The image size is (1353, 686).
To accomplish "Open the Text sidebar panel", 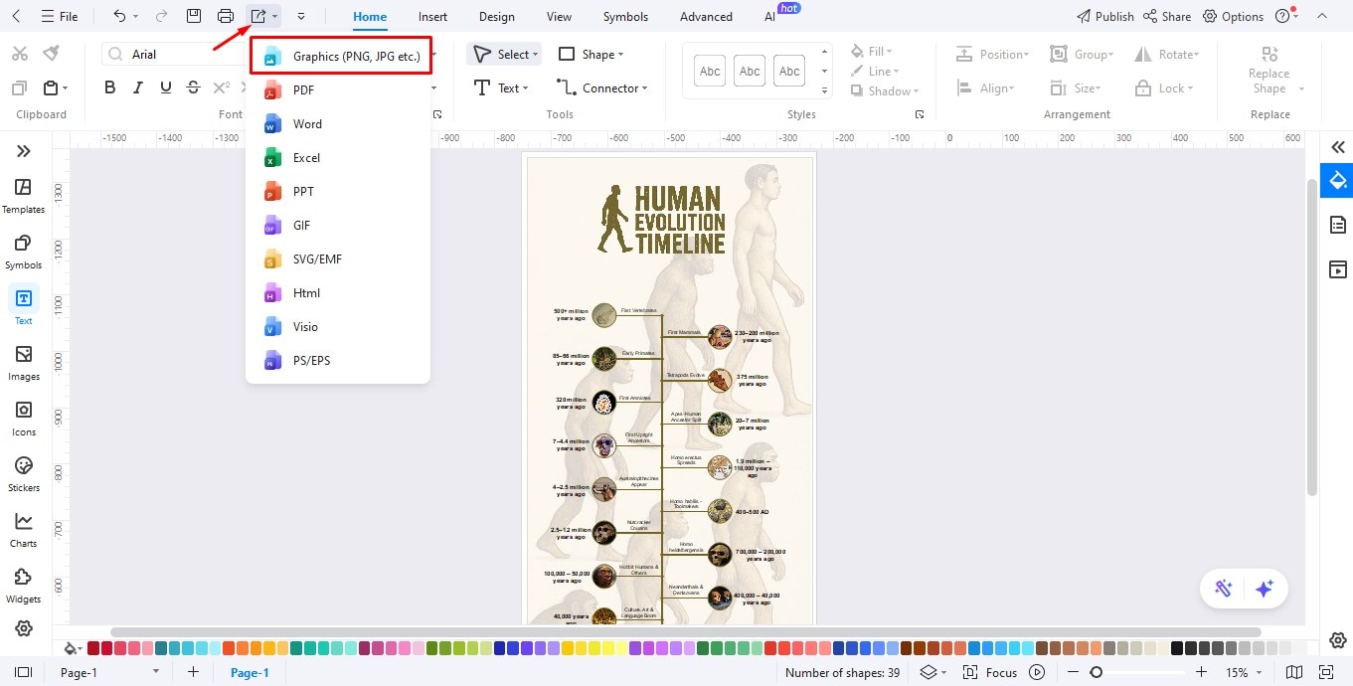I will point(24,306).
